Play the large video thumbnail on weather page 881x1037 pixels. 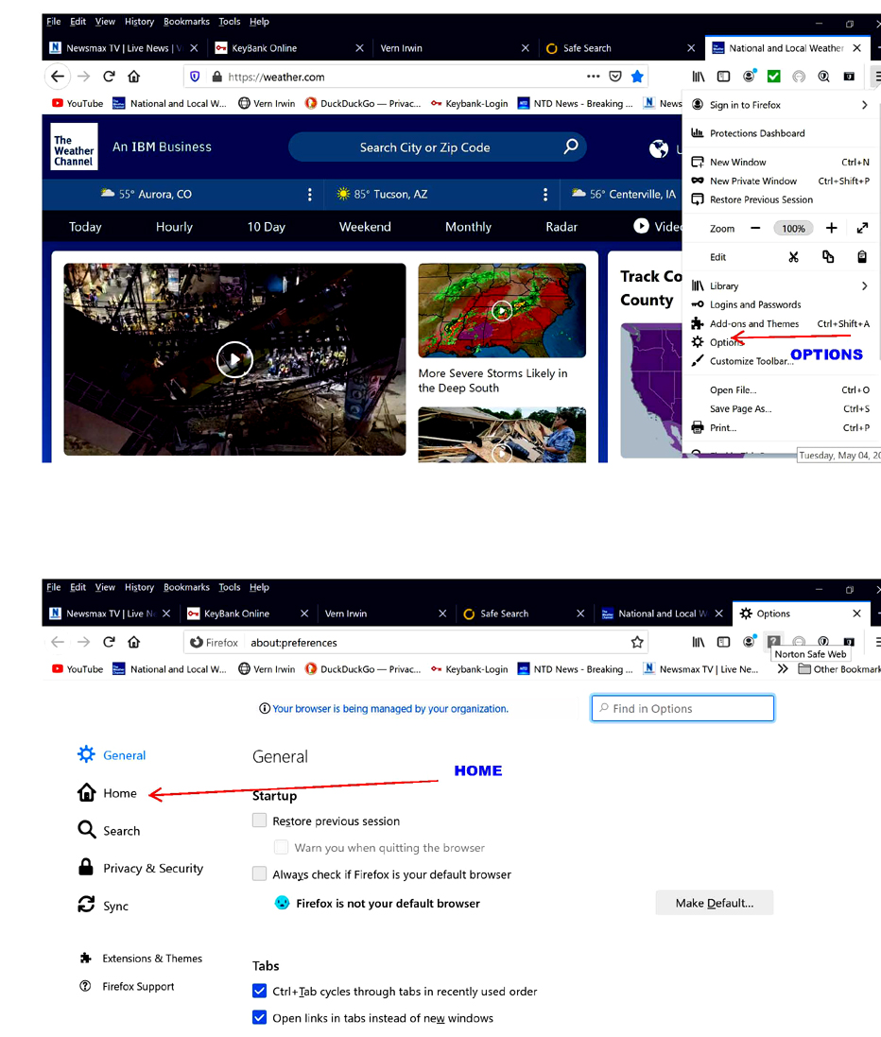coord(234,359)
